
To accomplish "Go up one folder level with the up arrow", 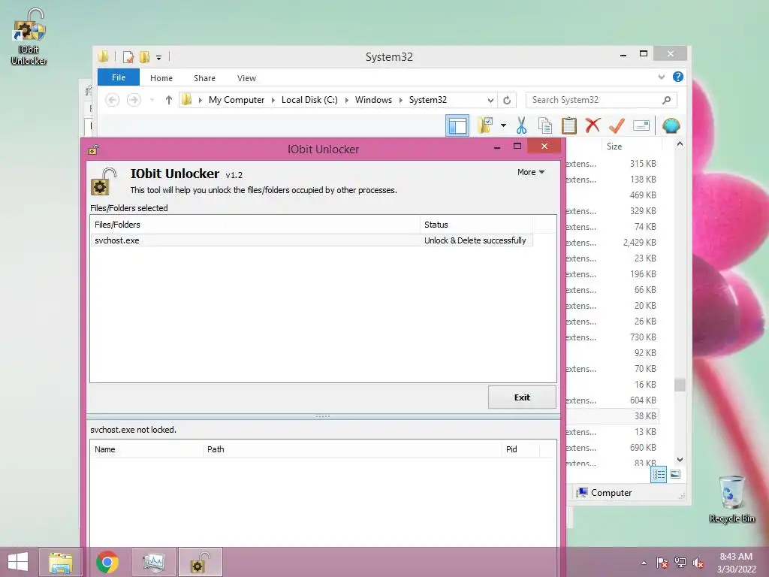I will [x=169, y=100].
